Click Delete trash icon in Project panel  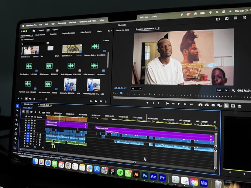click(x=106, y=101)
